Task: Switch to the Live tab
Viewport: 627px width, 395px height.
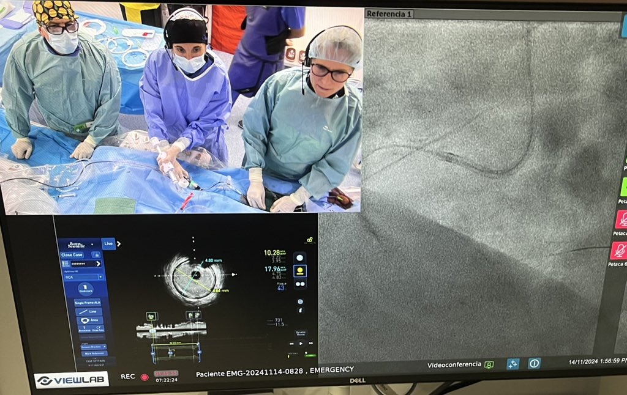Action: point(109,243)
